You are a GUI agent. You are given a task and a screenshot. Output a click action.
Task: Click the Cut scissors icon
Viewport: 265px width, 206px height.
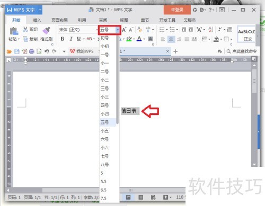tap(25, 29)
